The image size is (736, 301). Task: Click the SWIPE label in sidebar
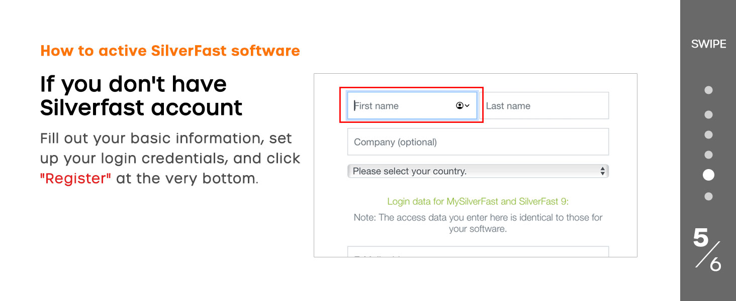(708, 44)
